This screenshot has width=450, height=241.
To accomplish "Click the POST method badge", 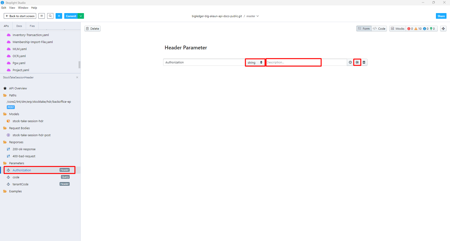I will (x=11, y=107).
